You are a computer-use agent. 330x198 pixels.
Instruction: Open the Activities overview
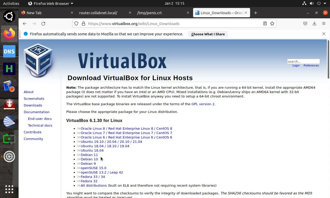(x=11, y=3)
